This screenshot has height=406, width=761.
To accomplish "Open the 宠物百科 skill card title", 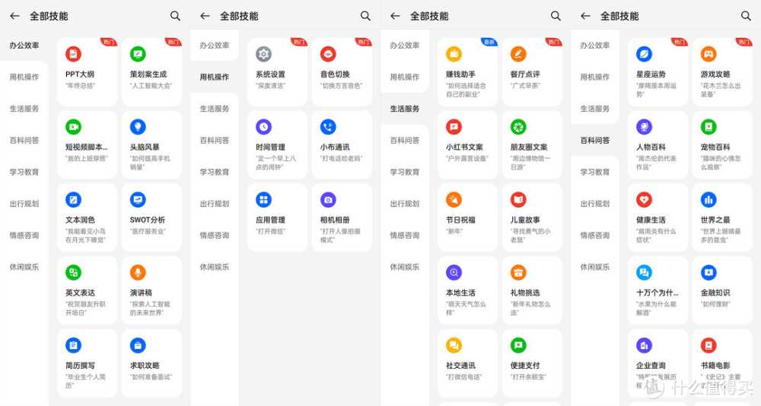I will pyautogui.click(x=715, y=147).
